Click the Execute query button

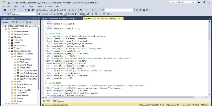coord(44,14)
